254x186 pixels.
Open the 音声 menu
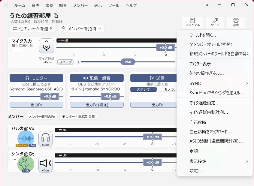(x=35, y=5)
